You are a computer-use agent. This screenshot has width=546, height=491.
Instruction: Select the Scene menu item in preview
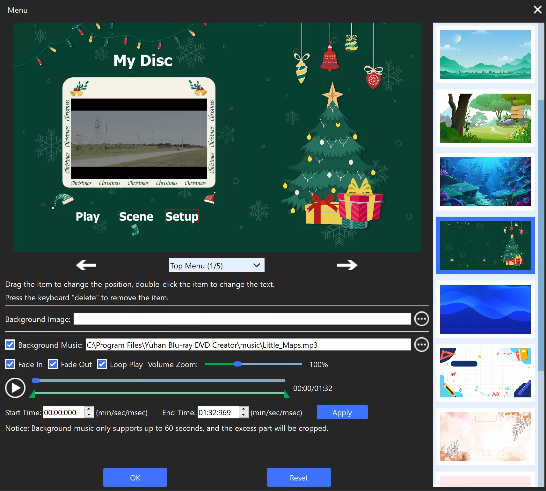(136, 217)
